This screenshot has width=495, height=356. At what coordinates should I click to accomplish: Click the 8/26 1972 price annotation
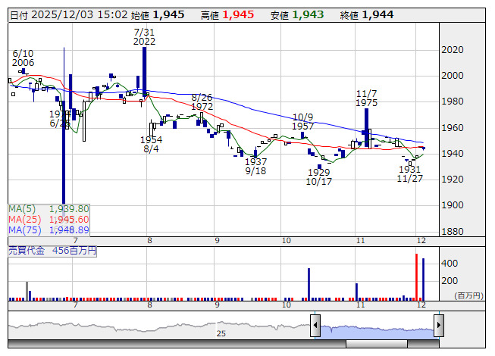click(x=202, y=102)
